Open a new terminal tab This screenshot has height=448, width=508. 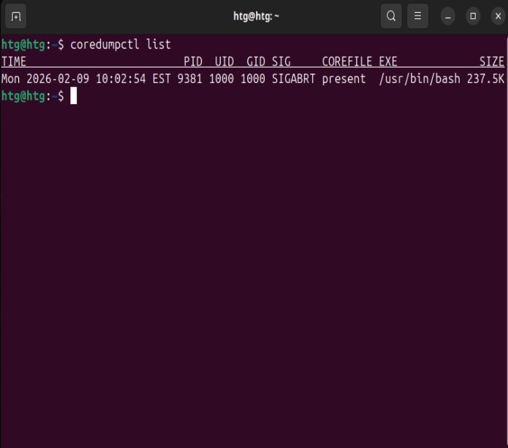16,16
